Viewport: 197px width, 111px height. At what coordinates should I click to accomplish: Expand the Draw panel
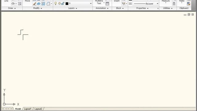(12, 8)
